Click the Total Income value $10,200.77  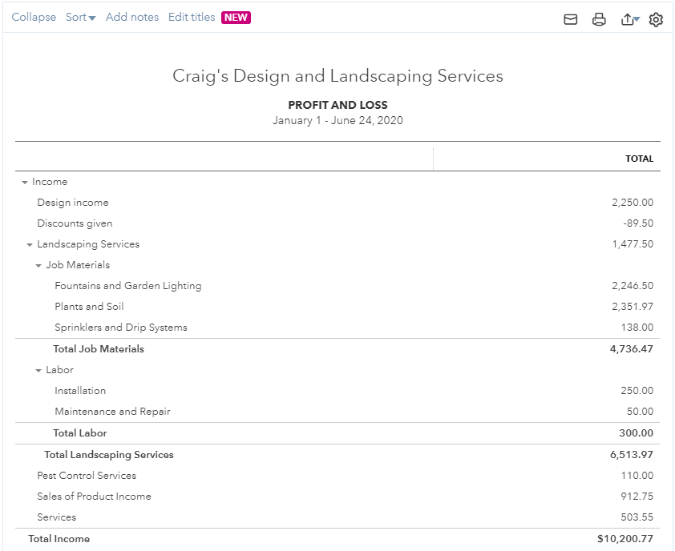point(624,539)
